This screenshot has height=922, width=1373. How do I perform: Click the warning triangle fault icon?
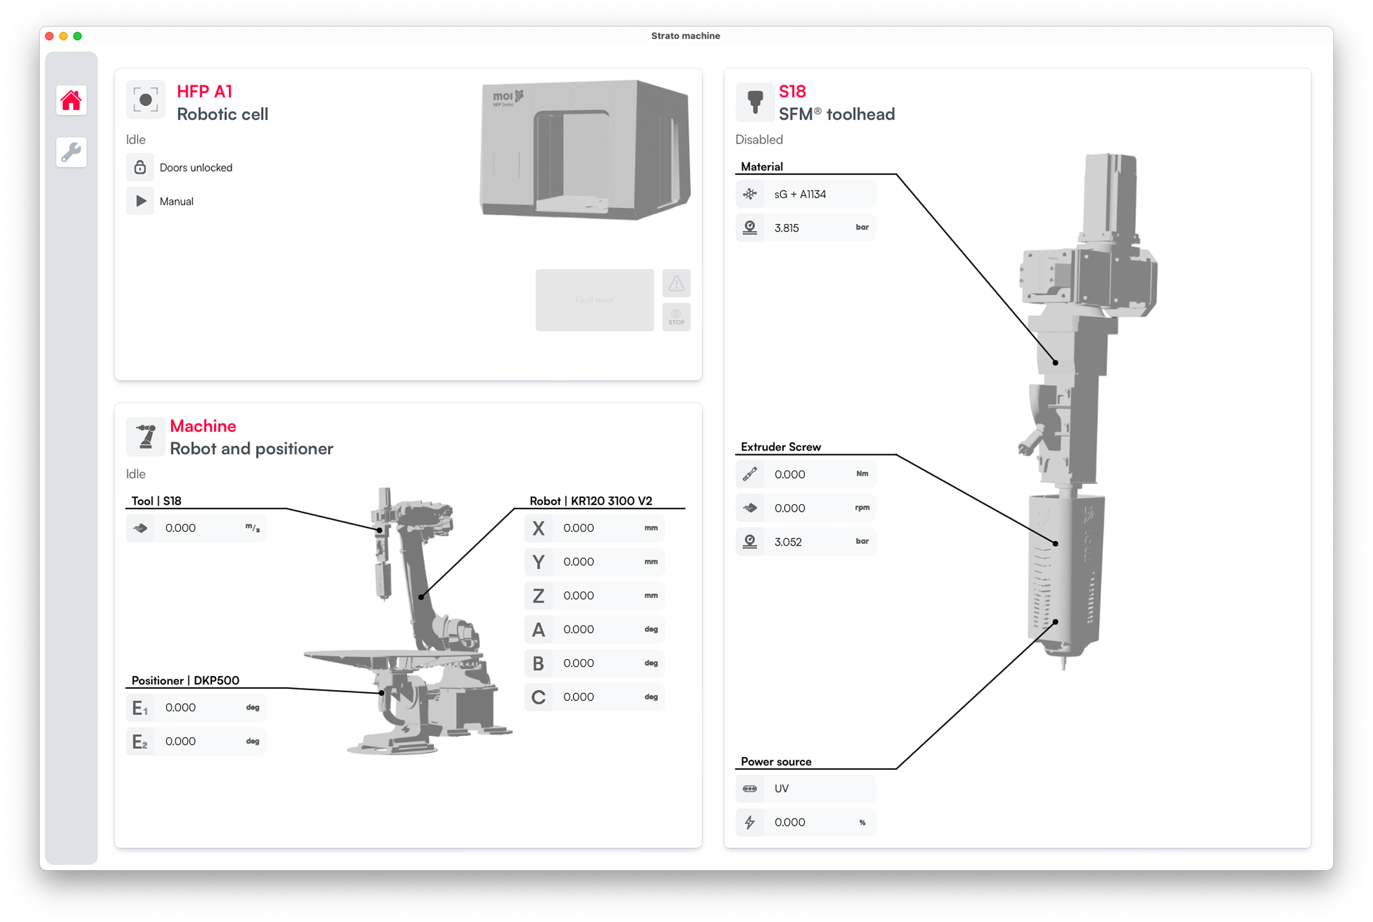[x=676, y=283]
